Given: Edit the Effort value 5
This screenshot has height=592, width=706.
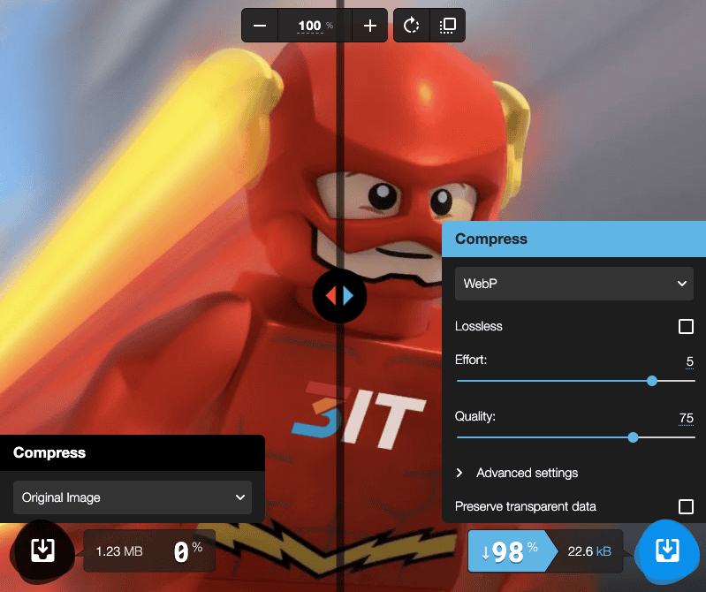Looking at the screenshot, I should (x=689, y=361).
